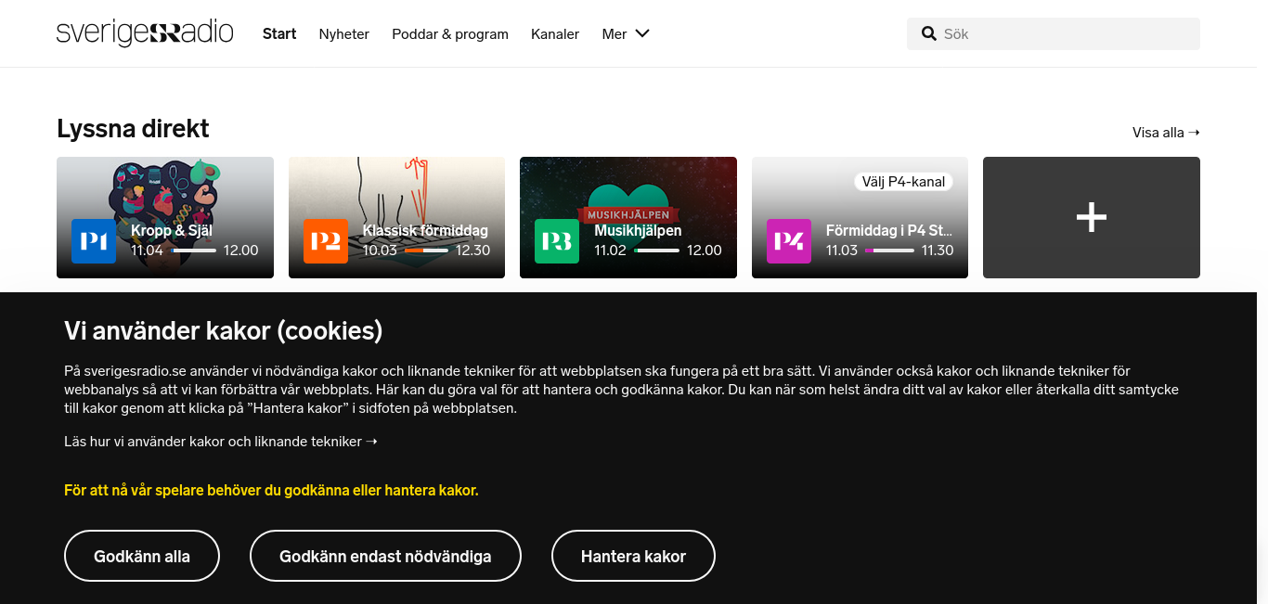Image resolution: width=1268 pixels, height=604 pixels.
Task: Click the Kropp & Själ progress bar
Action: 193,251
